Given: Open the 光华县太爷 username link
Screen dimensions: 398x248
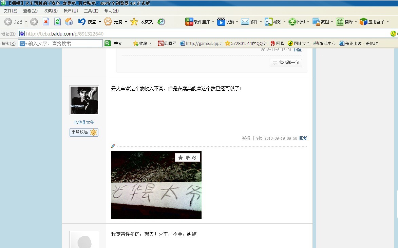Looking at the screenshot, I should tap(84, 122).
